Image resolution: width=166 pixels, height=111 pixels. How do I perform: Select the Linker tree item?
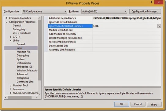[16, 41]
